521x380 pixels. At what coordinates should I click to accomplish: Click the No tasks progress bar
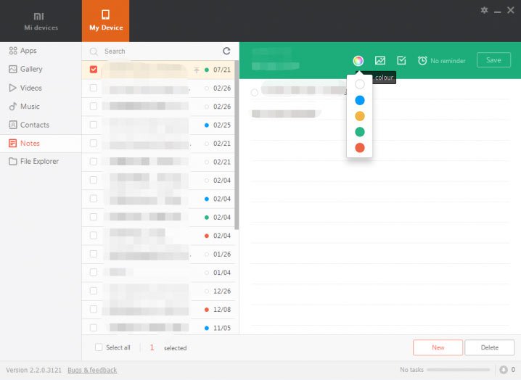tap(458, 370)
